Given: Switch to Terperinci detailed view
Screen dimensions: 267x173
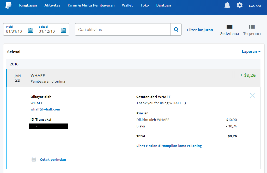Looking at the screenshot, I should click(252, 30).
